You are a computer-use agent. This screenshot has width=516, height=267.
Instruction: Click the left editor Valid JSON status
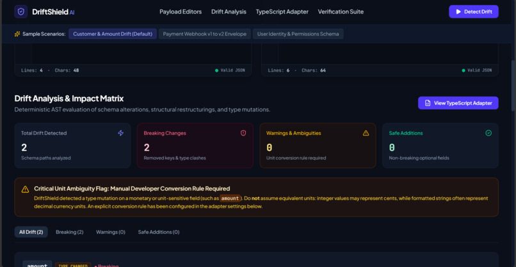pyautogui.click(x=230, y=70)
